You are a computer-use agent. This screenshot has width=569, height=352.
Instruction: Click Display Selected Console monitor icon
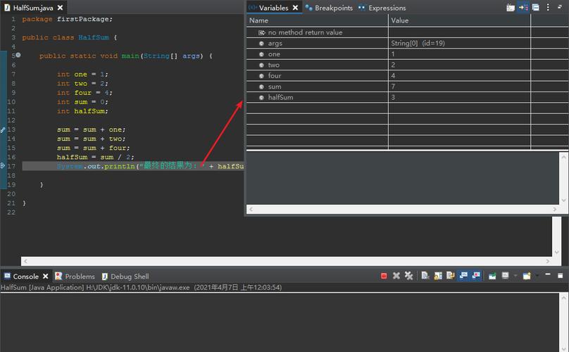pos(505,276)
